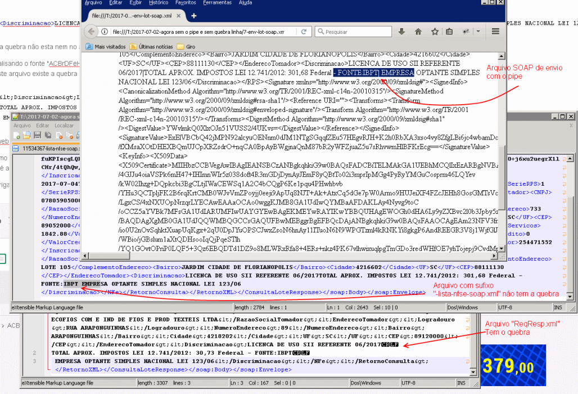Click the small document close x in Notepad++
578x394 pixels.
[x=571, y=126]
